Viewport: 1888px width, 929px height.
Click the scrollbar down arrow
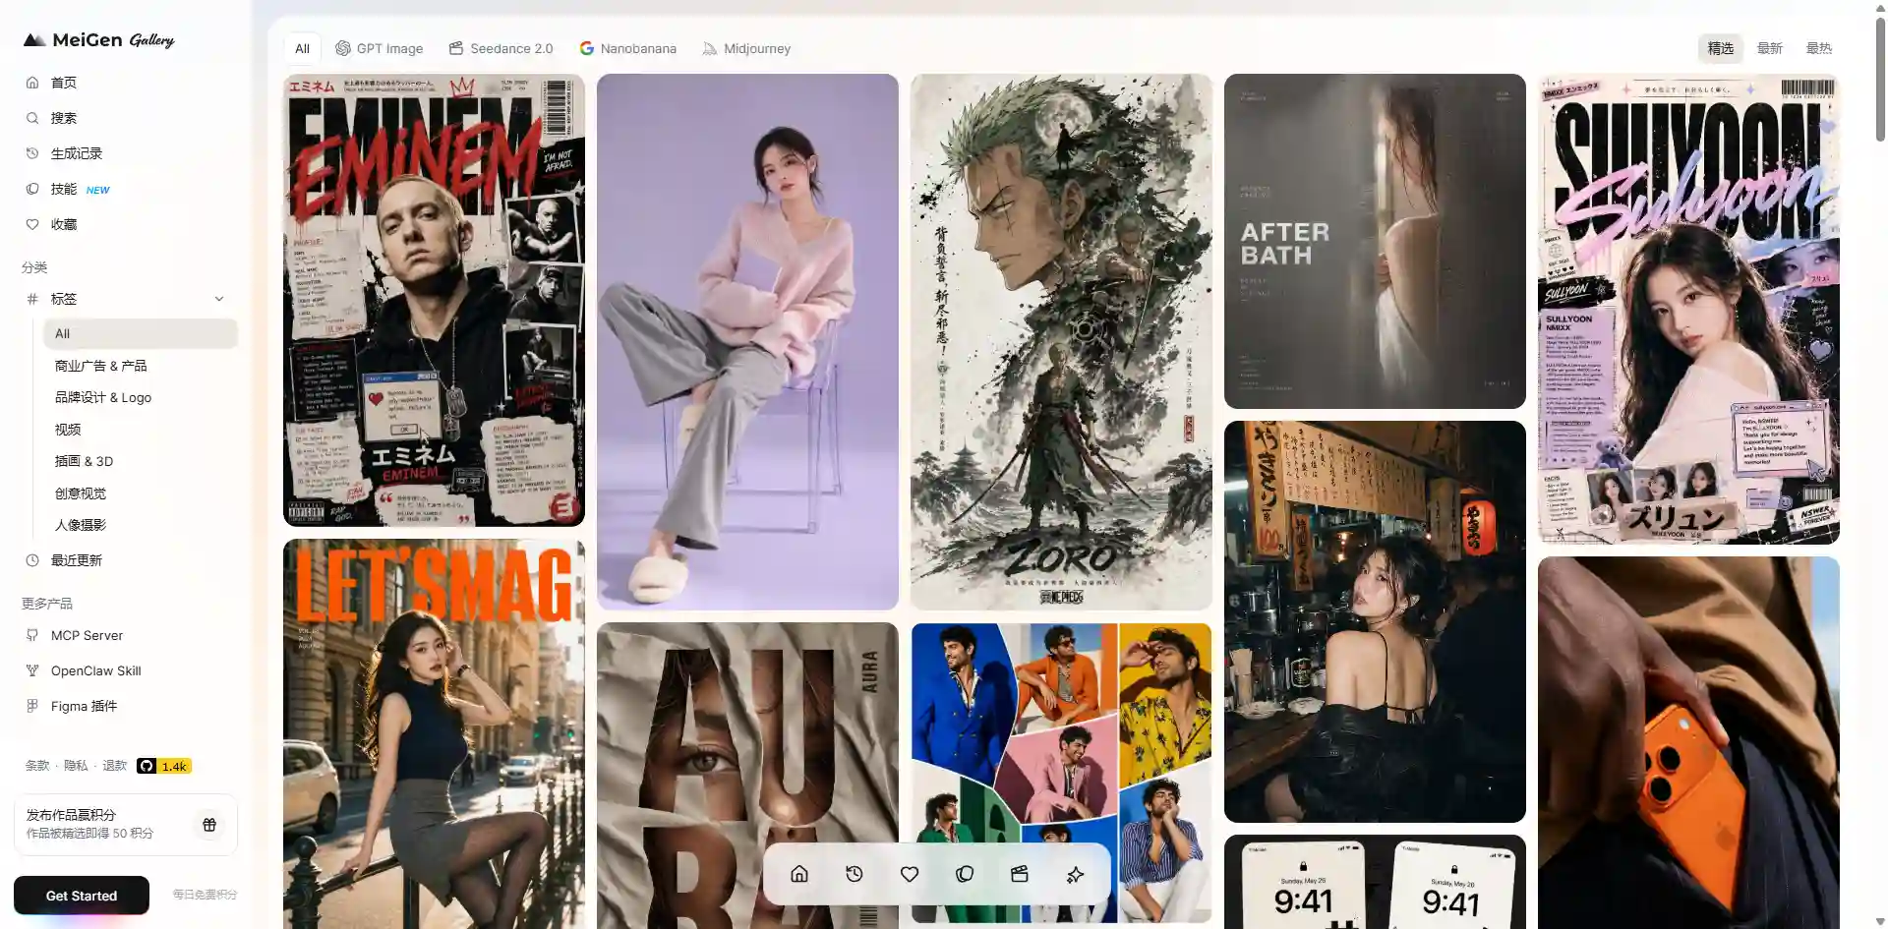point(1880,921)
